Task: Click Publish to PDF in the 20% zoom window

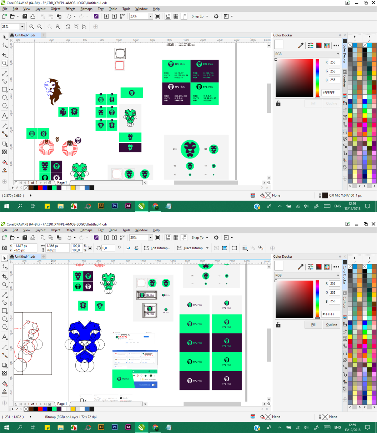Action: click(x=122, y=237)
